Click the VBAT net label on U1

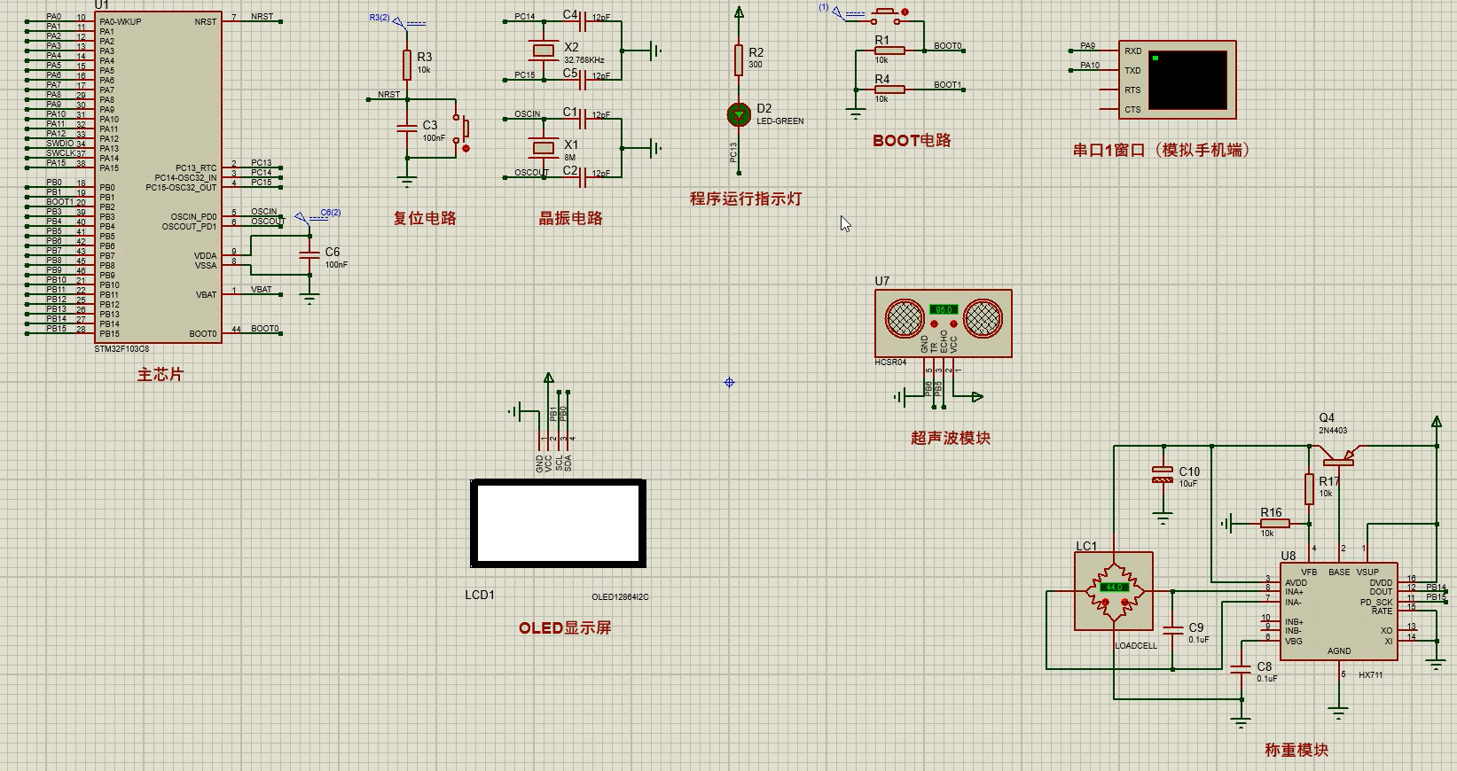tap(262, 290)
